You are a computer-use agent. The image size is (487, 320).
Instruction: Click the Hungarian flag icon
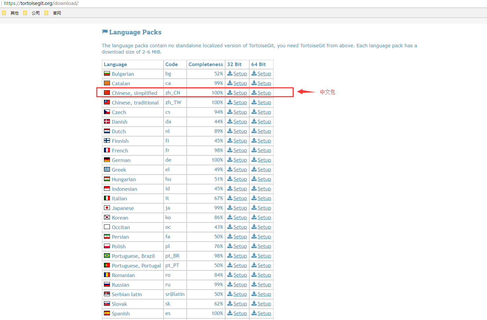[107, 179]
